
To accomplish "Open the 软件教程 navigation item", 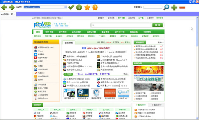I will (62, 32).
